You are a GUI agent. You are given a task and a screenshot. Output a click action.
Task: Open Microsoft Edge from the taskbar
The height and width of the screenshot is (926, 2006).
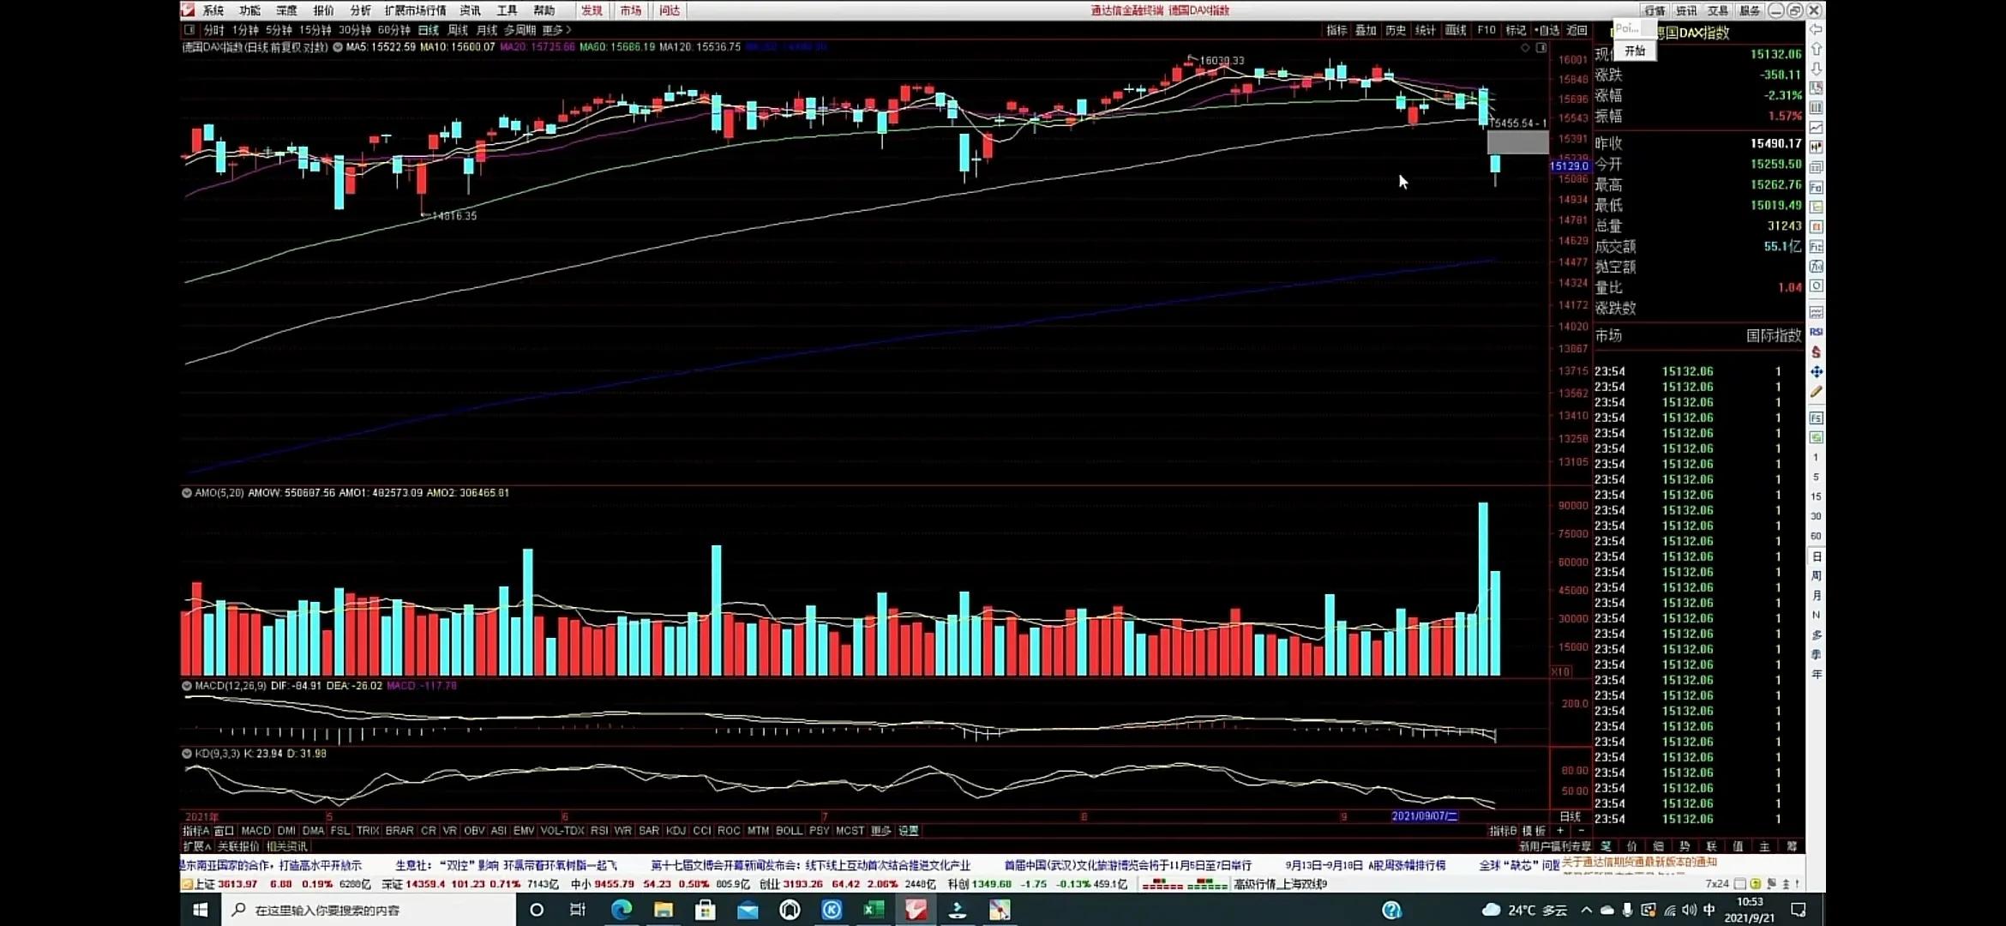tap(621, 910)
